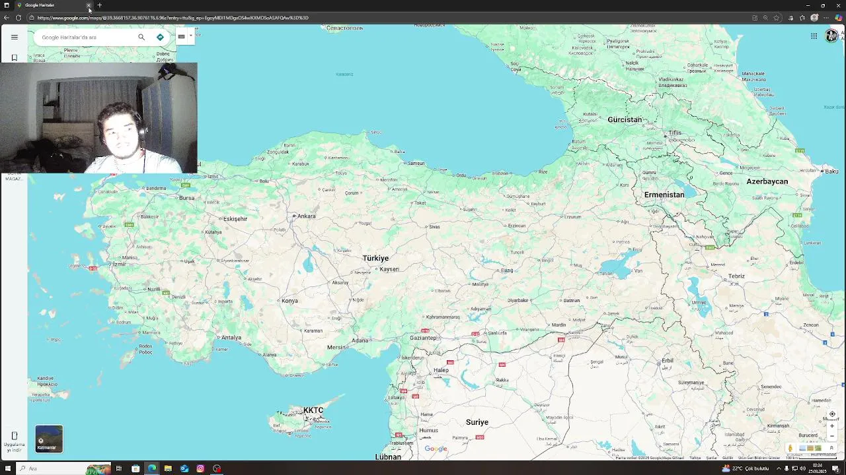Click the Antalya city label
846x475 pixels.
pos(231,338)
